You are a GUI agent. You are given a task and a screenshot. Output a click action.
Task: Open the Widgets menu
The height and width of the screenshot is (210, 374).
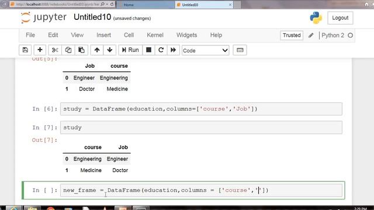pos(187,35)
